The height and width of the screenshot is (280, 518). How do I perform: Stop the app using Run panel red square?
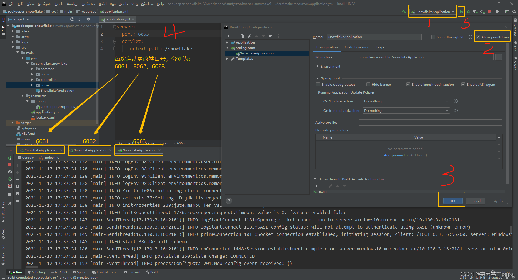[10, 165]
